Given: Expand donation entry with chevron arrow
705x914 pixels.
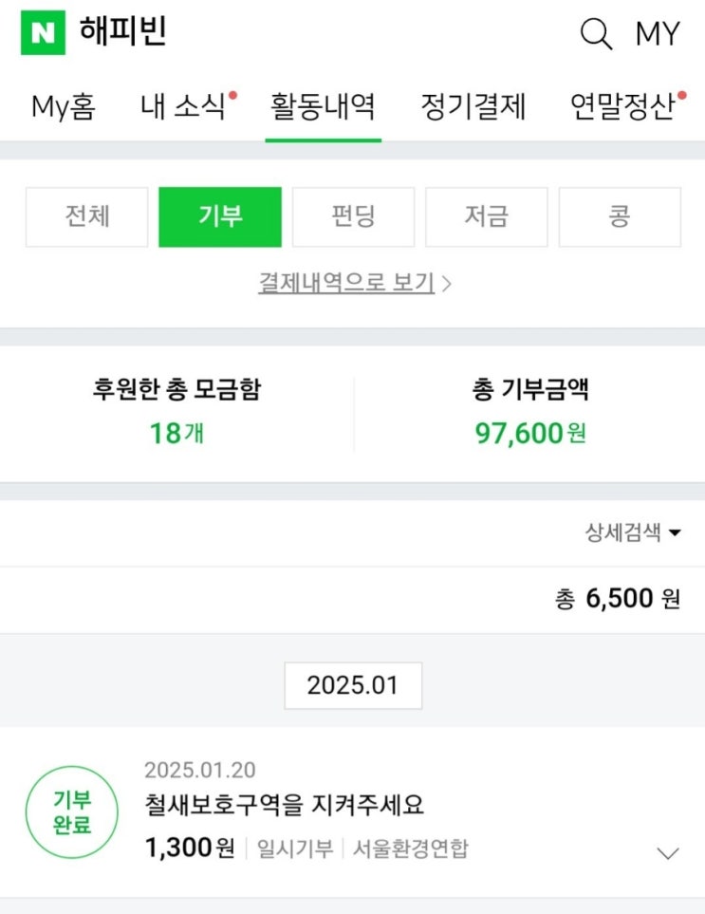Looking at the screenshot, I should point(668,852).
